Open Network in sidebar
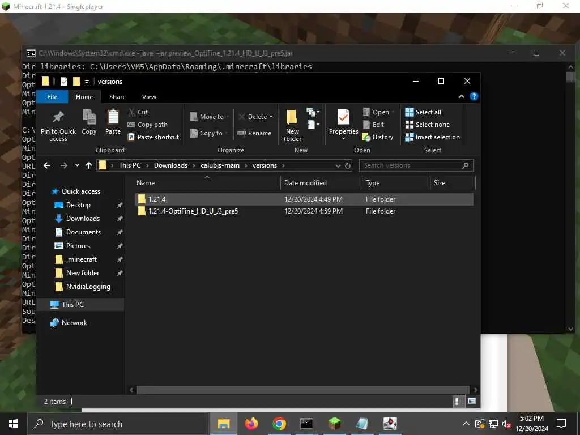The height and width of the screenshot is (435, 580). pyautogui.click(x=74, y=322)
